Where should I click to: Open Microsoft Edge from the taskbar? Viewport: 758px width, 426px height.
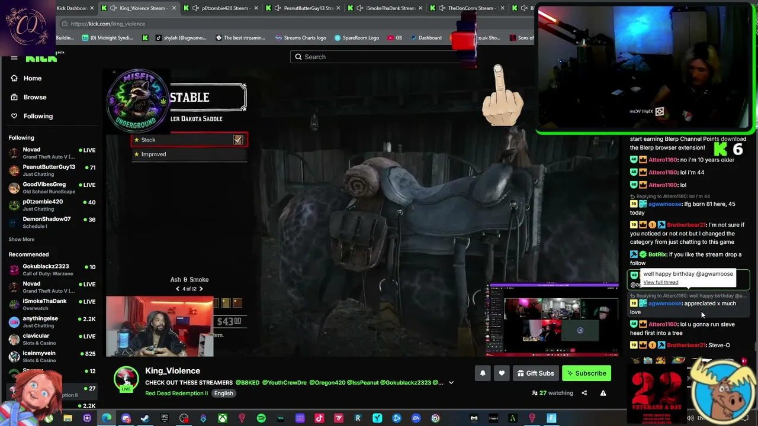point(107,418)
